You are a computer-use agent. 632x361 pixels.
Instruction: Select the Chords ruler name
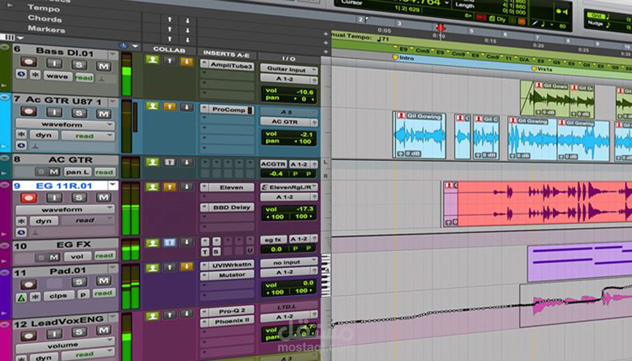pos(45,18)
